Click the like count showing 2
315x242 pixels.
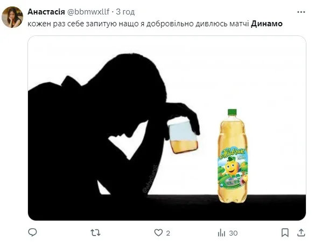[x=168, y=233]
